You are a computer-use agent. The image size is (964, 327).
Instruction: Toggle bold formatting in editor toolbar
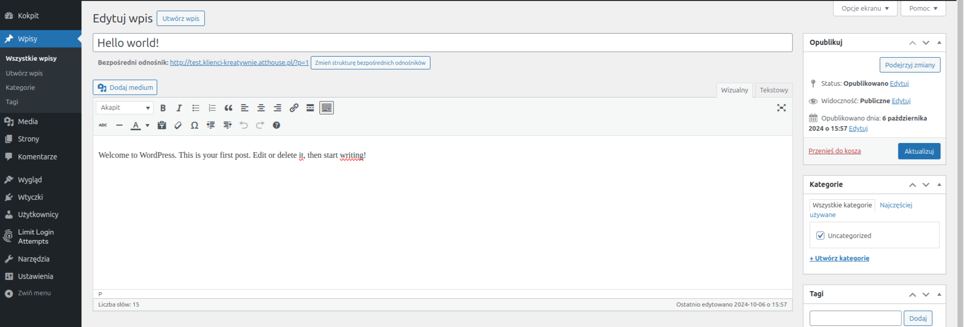point(163,108)
